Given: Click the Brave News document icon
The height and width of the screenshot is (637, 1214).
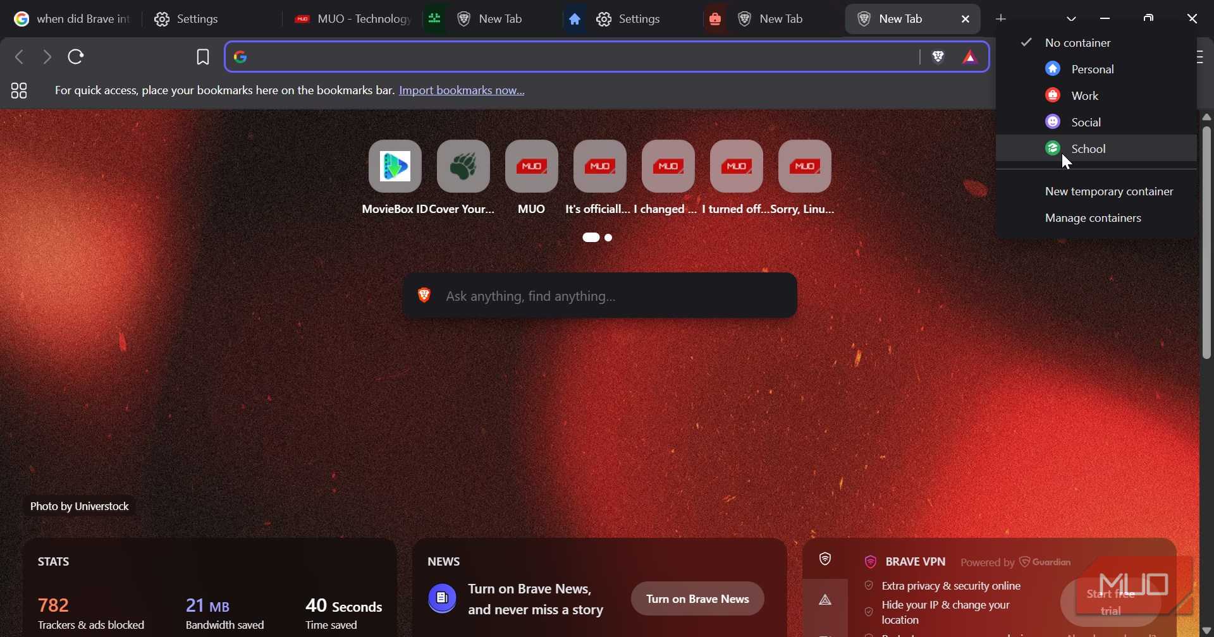Looking at the screenshot, I should pyautogui.click(x=443, y=598).
